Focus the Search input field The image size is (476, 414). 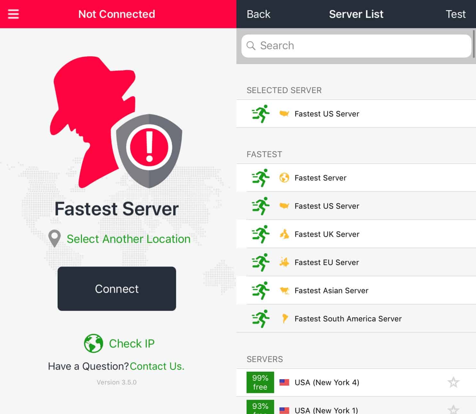[x=356, y=46]
